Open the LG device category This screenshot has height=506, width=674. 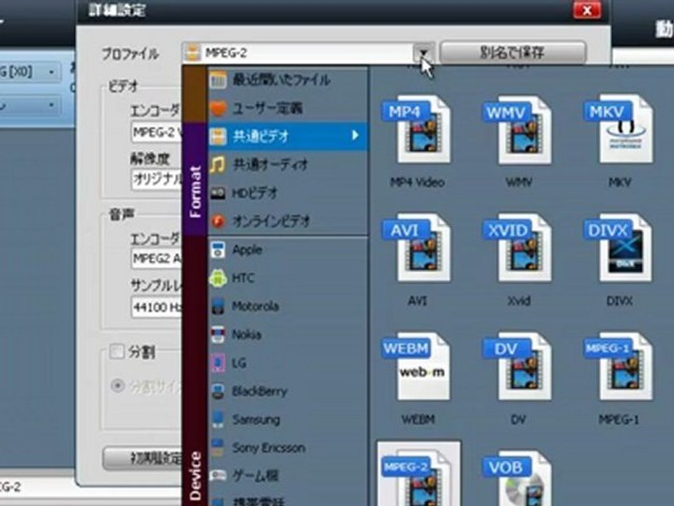point(288,363)
